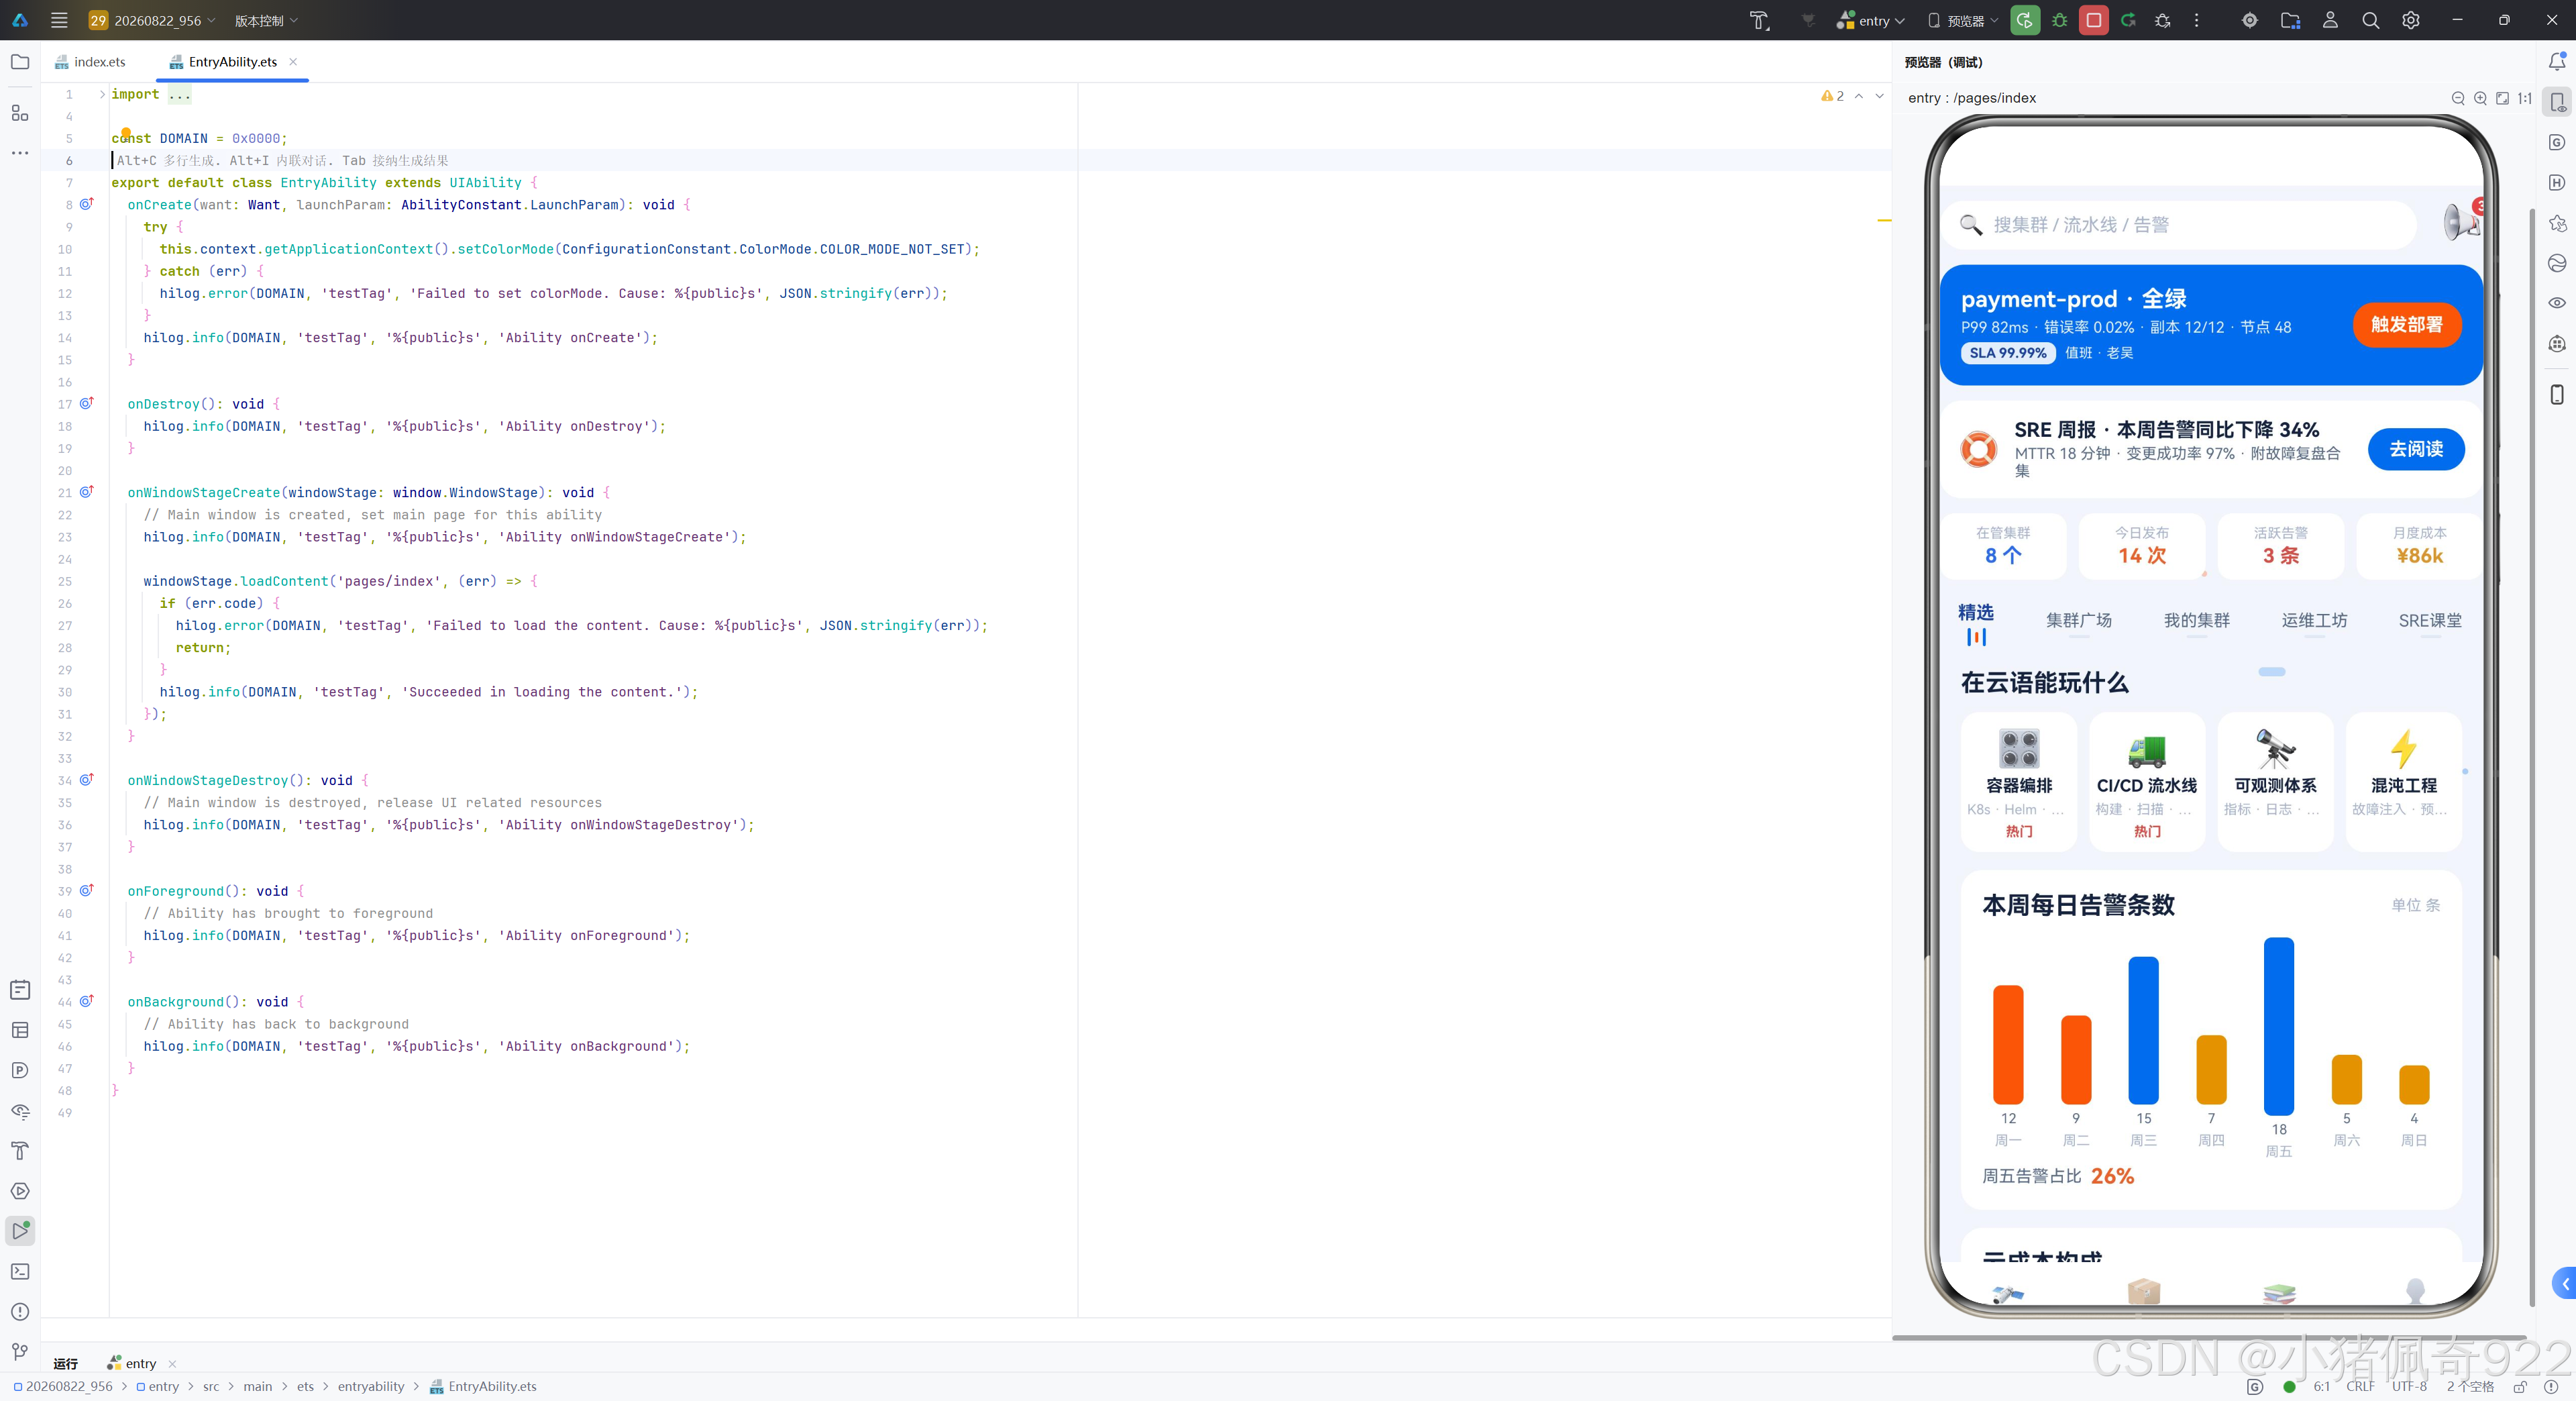This screenshot has height=1401, width=2576.
Task: Open the user account icon
Action: click(x=2330, y=20)
